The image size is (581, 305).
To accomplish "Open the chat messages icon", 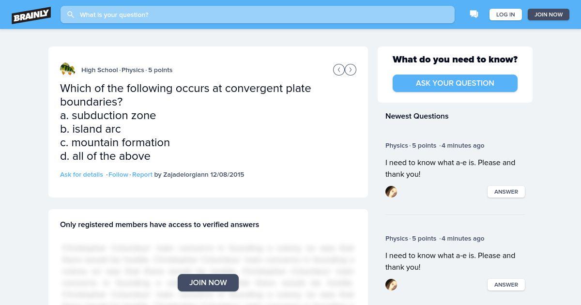I will tap(474, 15).
